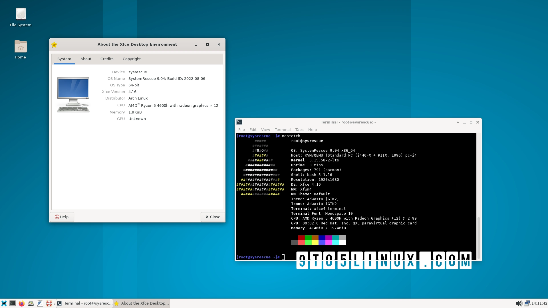Open the View menu of the terminal

click(x=265, y=129)
